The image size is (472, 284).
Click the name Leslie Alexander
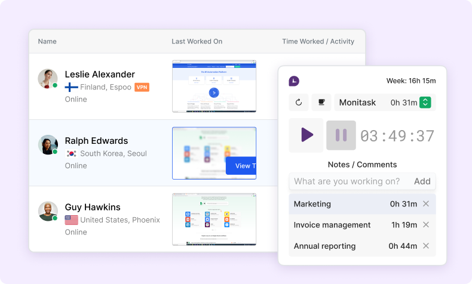100,74
